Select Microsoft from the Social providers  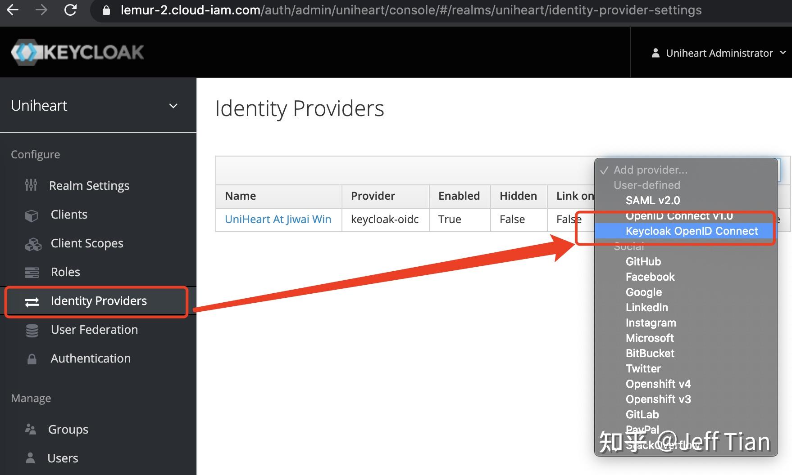tap(650, 338)
